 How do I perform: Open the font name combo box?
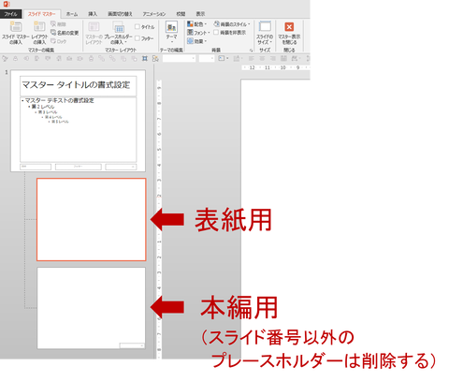179,58
